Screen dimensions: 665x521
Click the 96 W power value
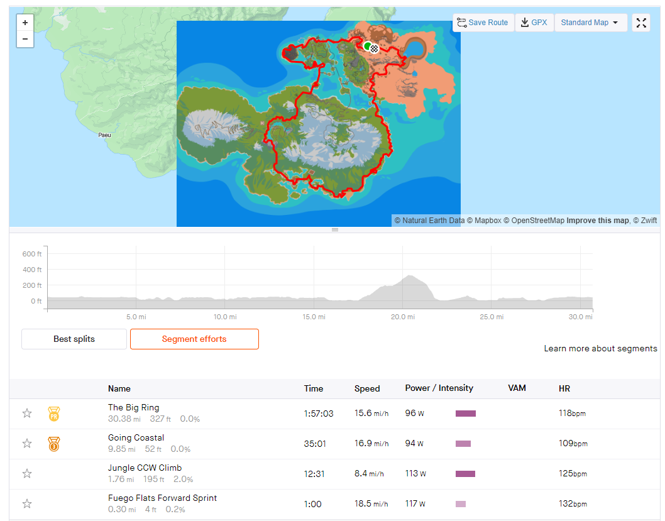point(414,413)
